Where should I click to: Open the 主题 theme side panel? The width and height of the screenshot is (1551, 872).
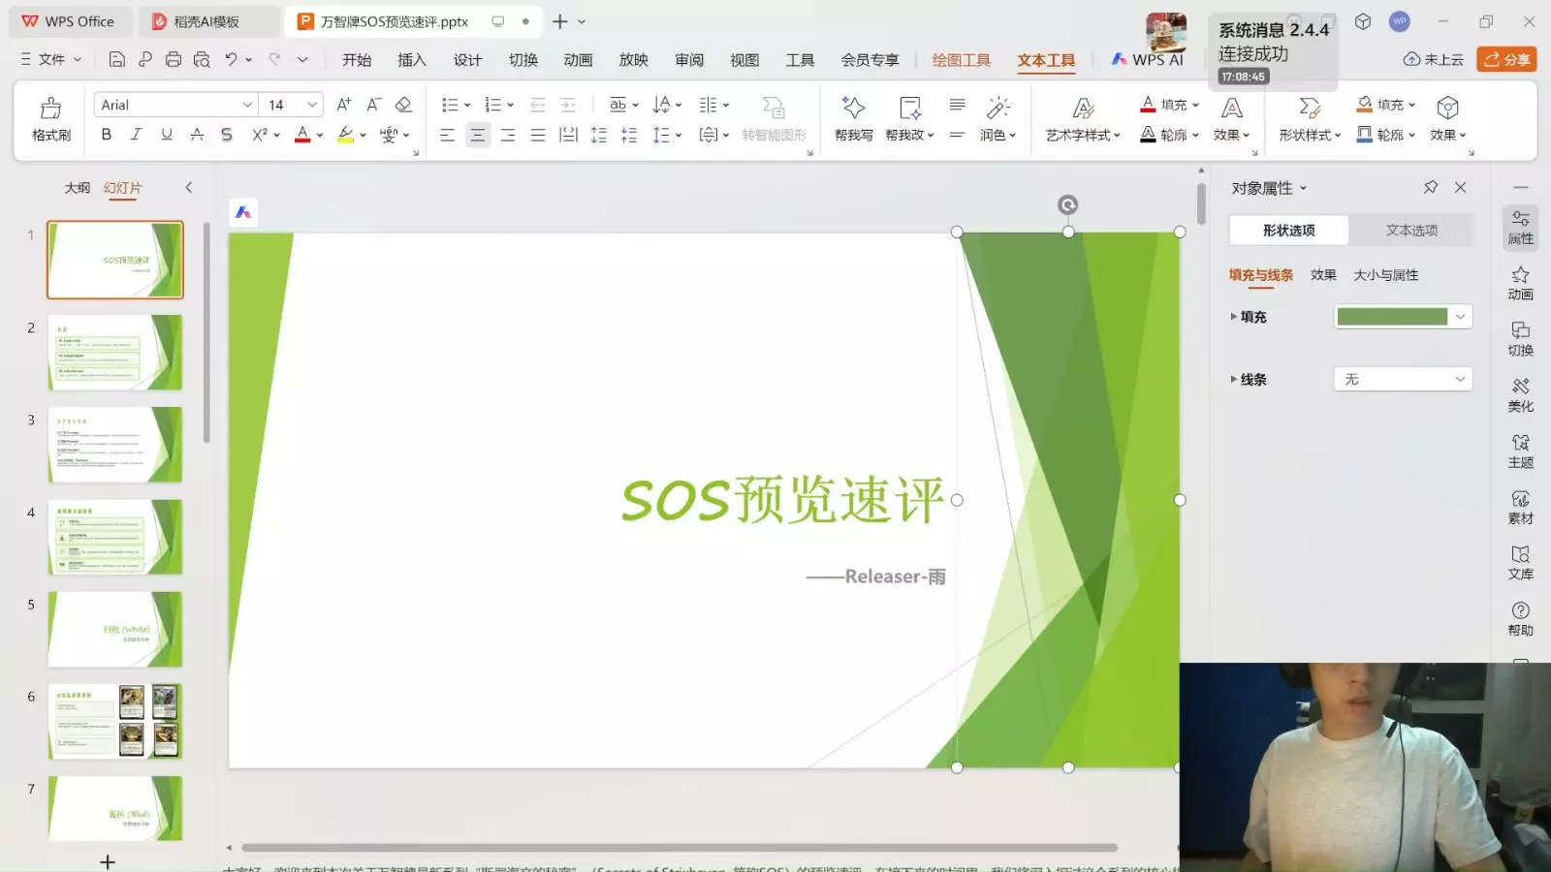1521,452
